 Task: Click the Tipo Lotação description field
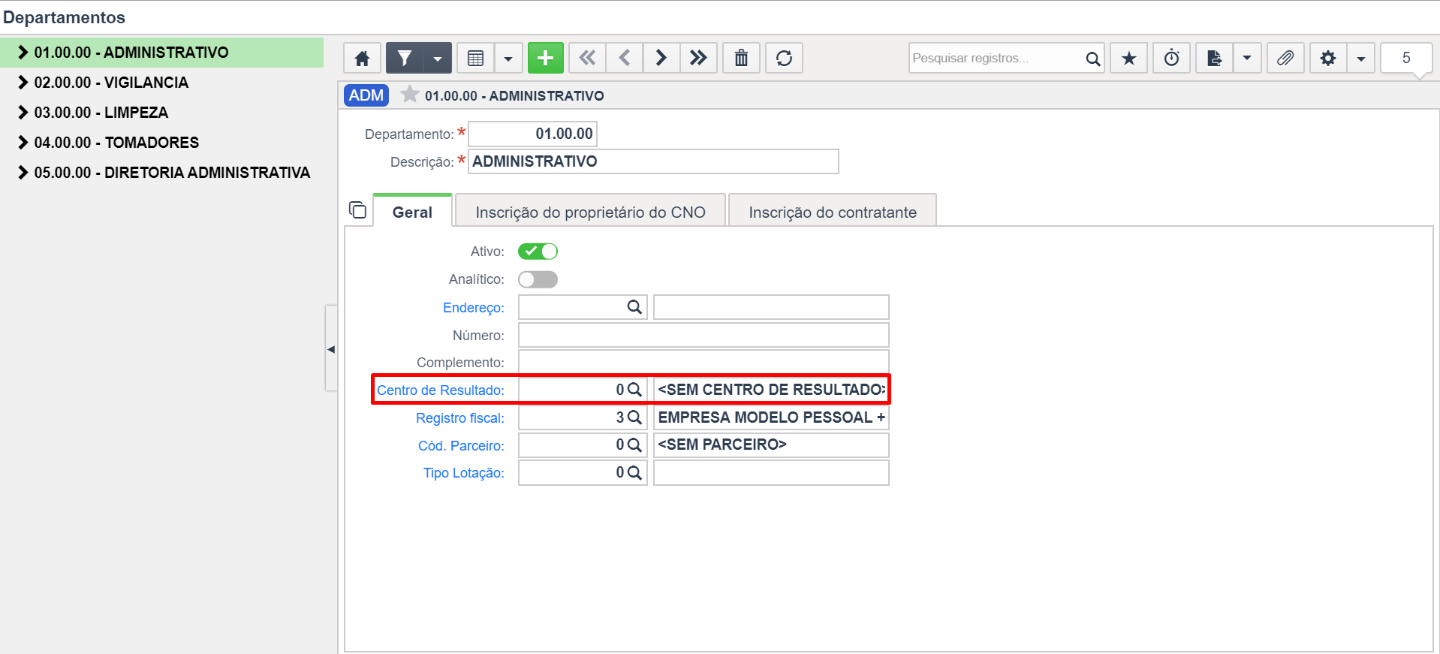click(771, 472)
